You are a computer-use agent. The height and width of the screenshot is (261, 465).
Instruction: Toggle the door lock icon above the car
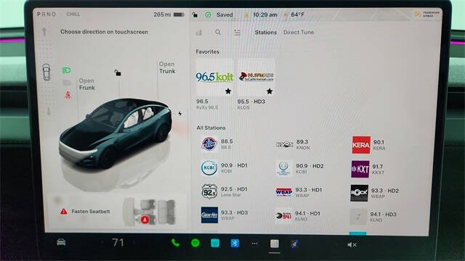point(118,72)
